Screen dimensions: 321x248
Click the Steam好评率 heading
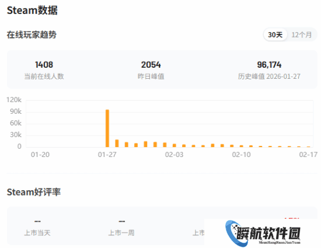point(34,192)
